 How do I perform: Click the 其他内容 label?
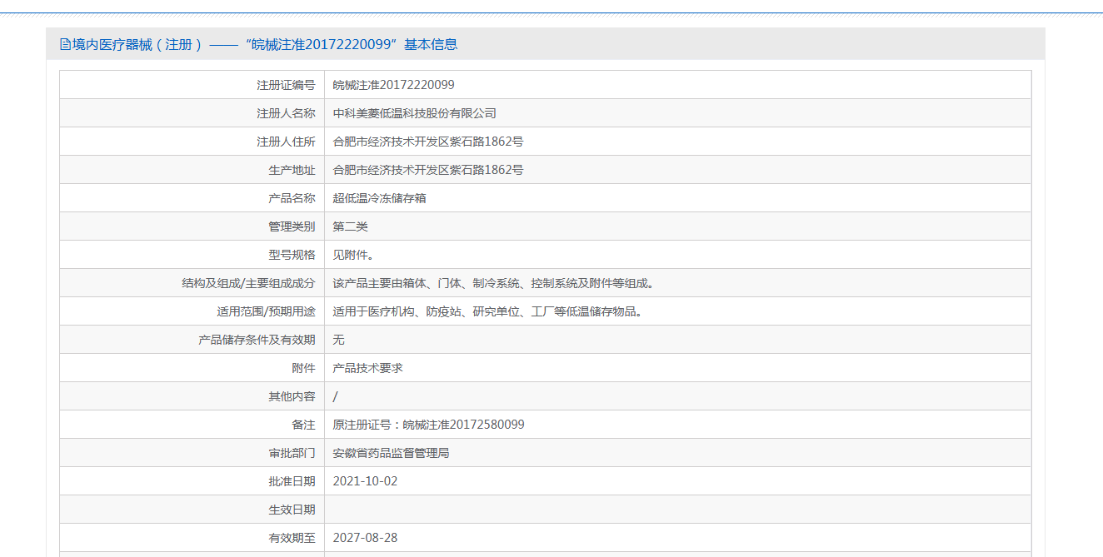point(292,396)
